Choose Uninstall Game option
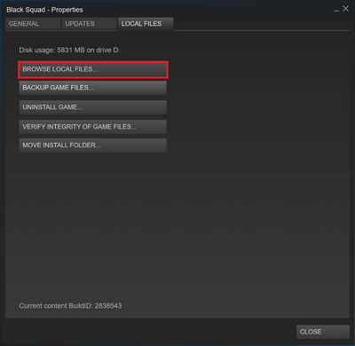The image size is (355, 346). point(93,107)
